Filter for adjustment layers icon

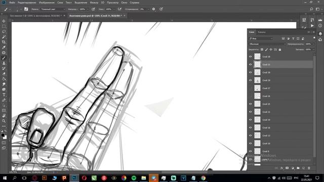[x=288, y=38]
